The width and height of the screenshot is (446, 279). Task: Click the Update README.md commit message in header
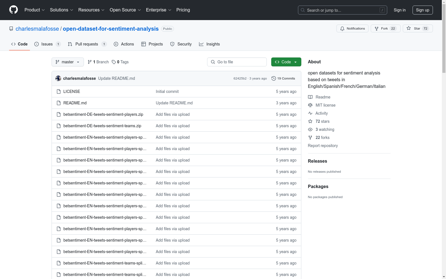pos(117,78)
